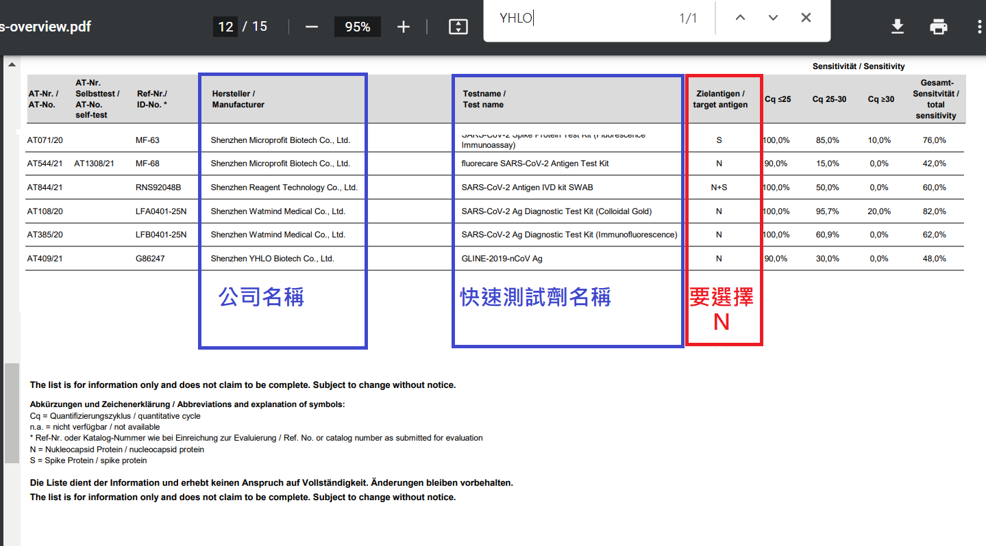Go to previous search result
Viewport: 986px width, 546px height.
(740, 18)
